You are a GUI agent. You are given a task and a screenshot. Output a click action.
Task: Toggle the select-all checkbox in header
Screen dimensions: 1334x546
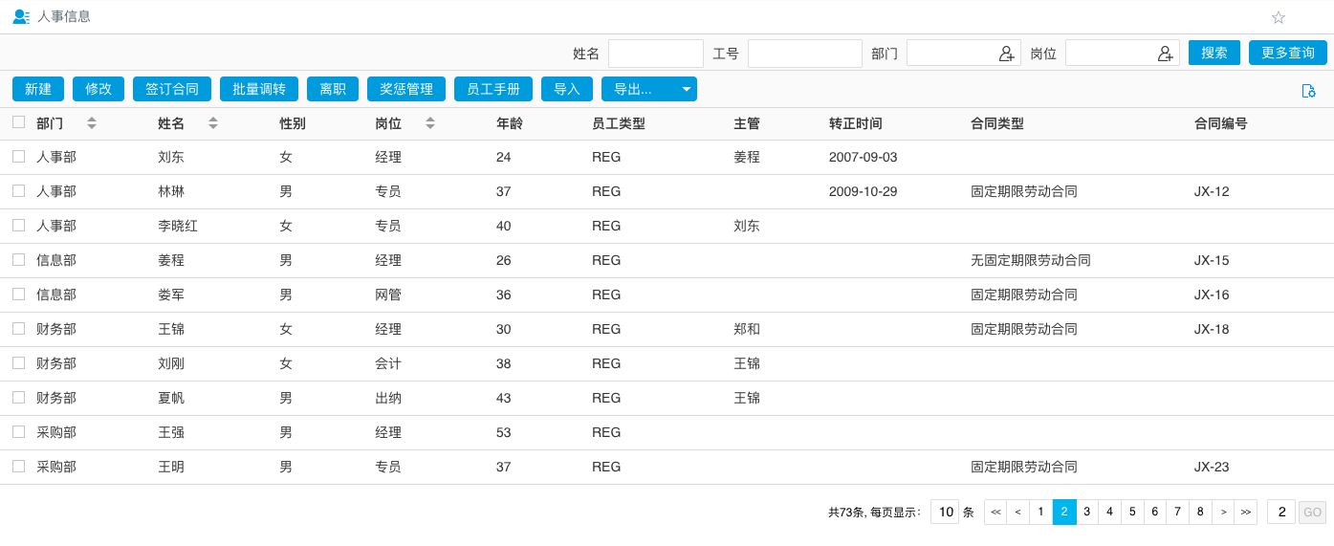click(18, 122)
